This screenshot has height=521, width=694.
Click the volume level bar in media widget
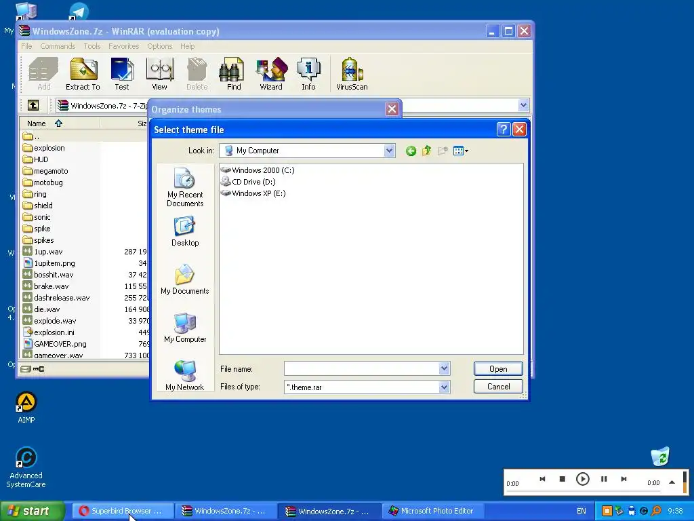(685, 482)
